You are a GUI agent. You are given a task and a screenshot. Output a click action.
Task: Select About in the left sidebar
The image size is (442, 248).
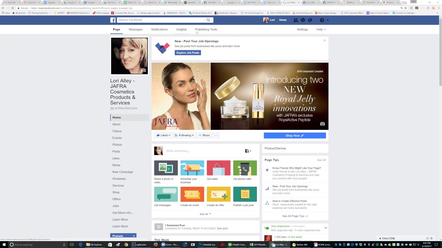point(116,124)
